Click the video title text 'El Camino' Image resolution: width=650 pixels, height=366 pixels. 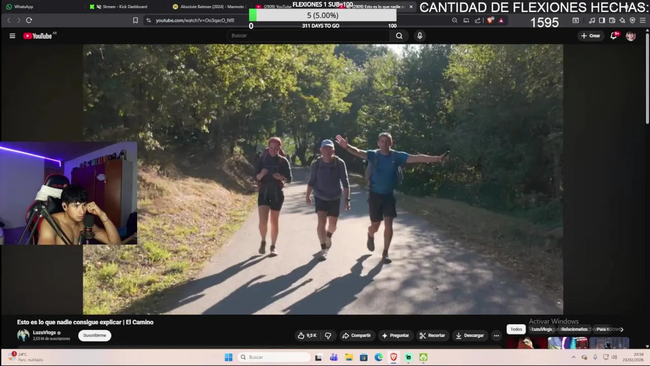(139, 322)
